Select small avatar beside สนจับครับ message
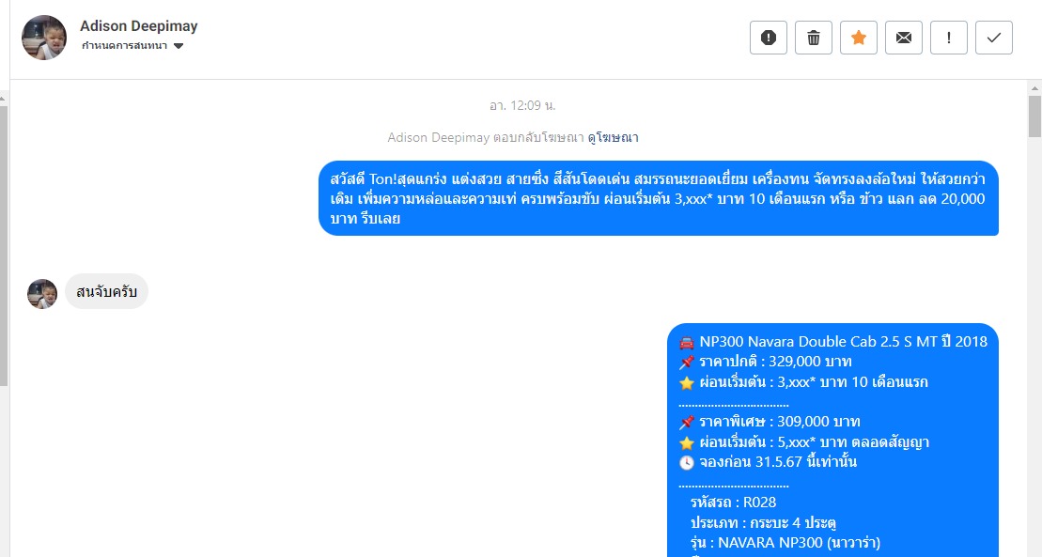The height and width of the screenshot is (557, 1042). pyautogui.click(x=42, y=294)
